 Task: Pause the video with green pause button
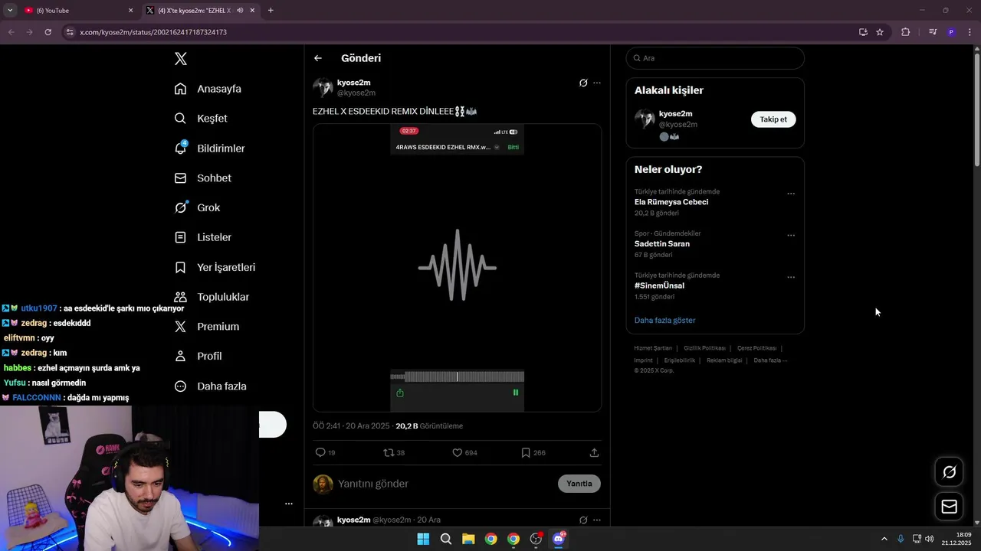[x=516, y=393]
